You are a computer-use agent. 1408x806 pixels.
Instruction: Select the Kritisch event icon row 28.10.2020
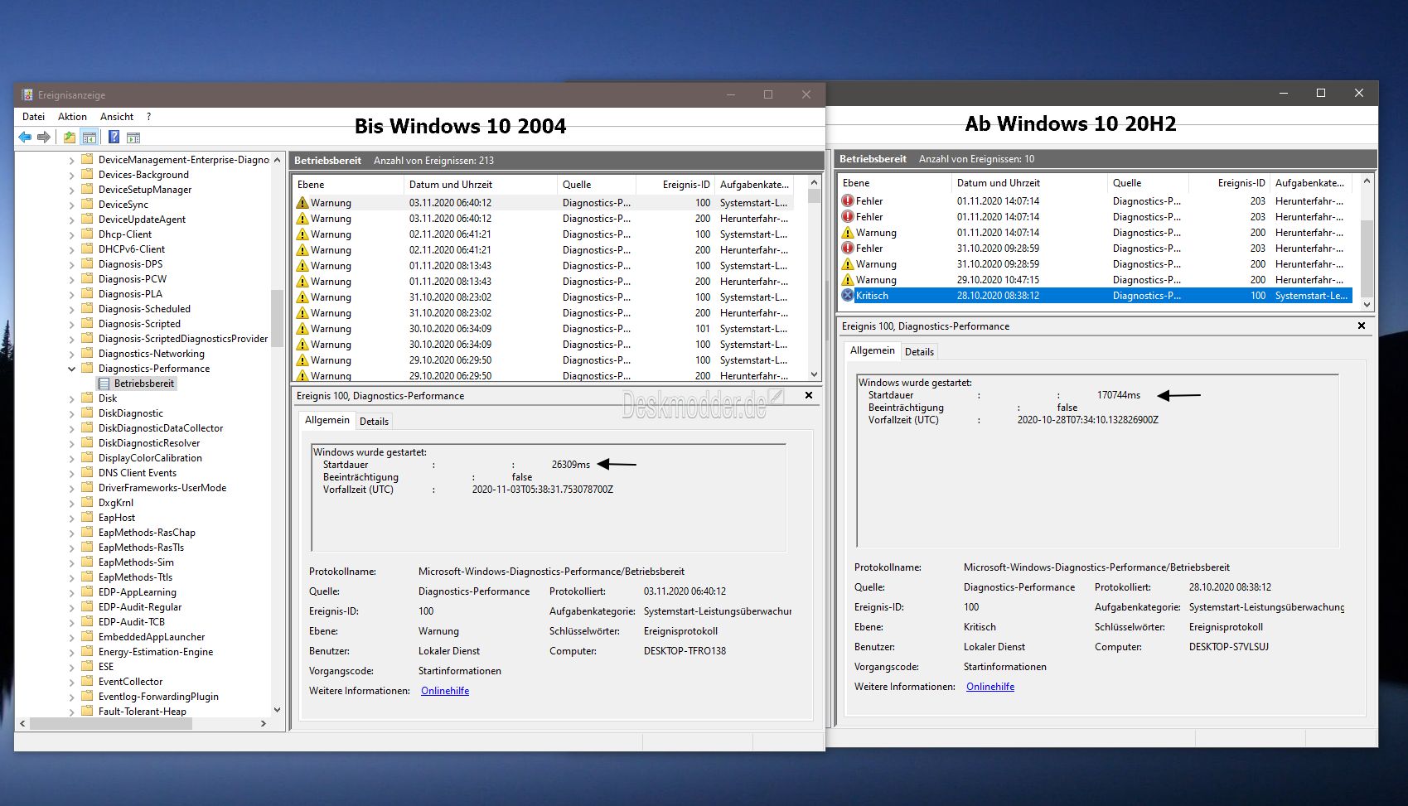(x=847, y=295)
